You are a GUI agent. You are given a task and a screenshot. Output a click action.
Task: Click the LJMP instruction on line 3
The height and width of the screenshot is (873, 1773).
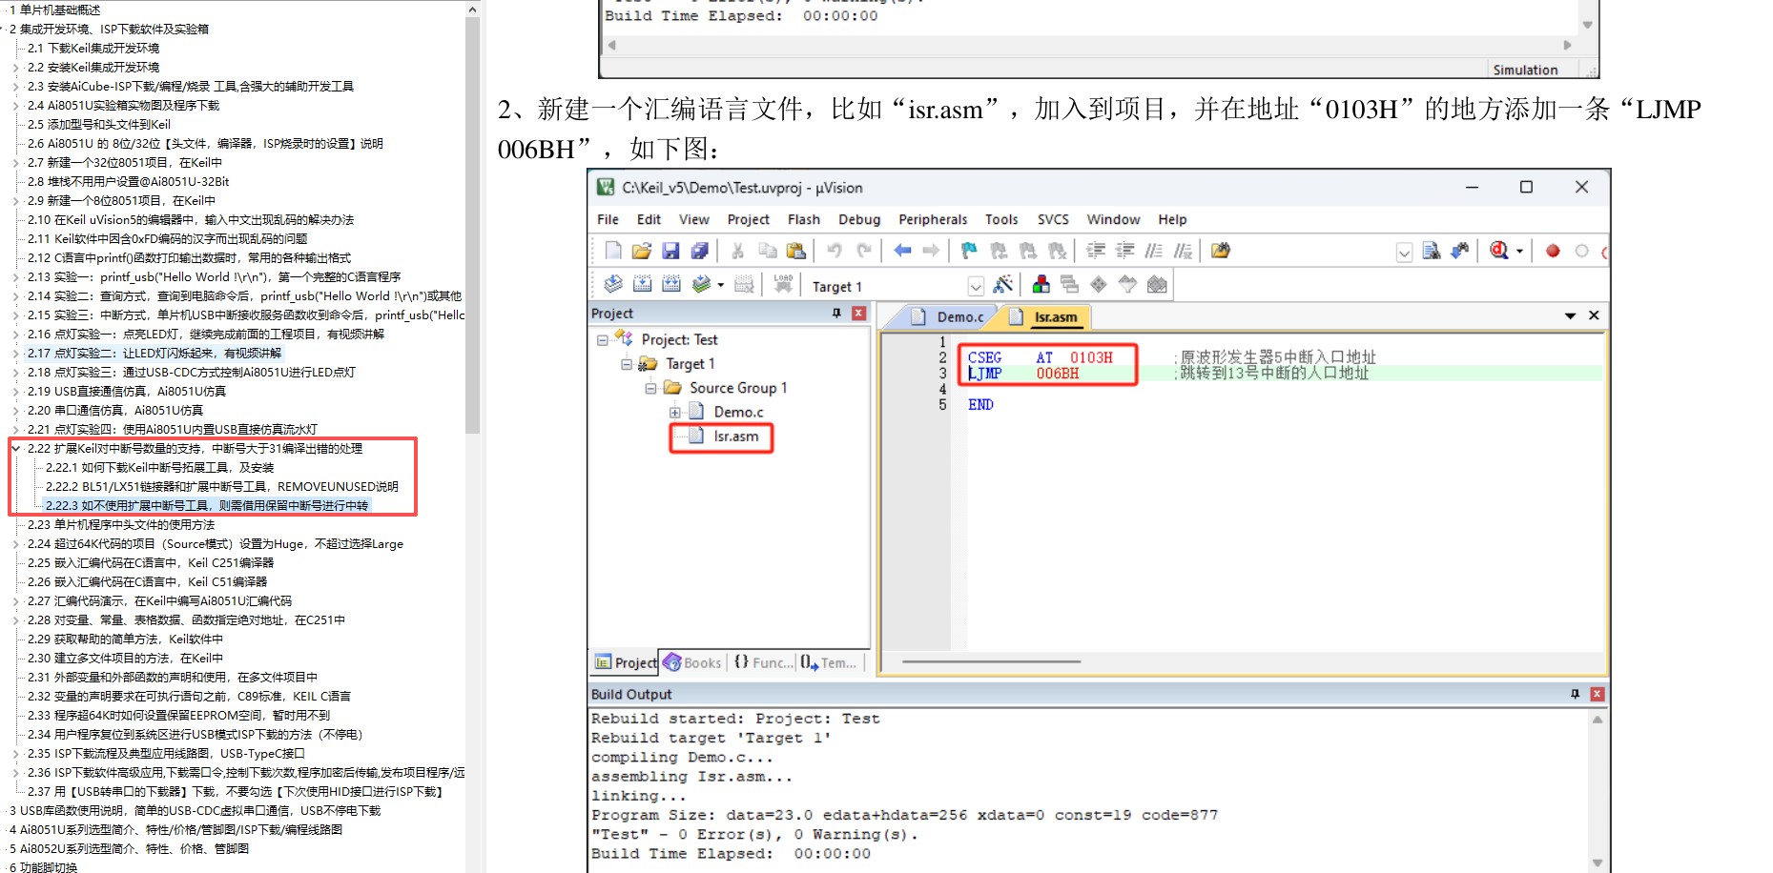click(x=985, y=374)
